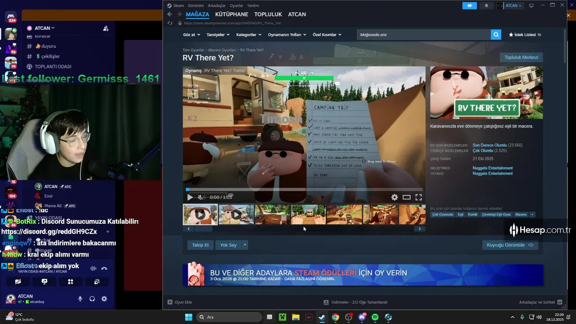The width and height of the screenshot is (576, 324).
Task: Enter fullscreen on the trailer
Action: [x=418, y=197]
